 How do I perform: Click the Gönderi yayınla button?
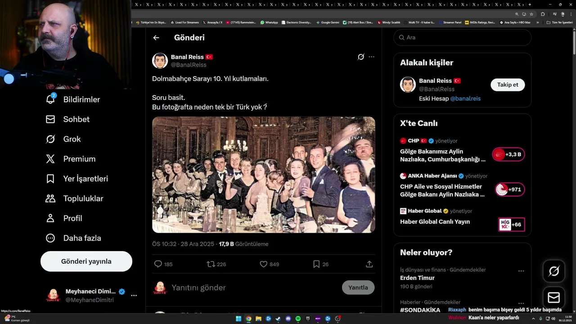86,261
